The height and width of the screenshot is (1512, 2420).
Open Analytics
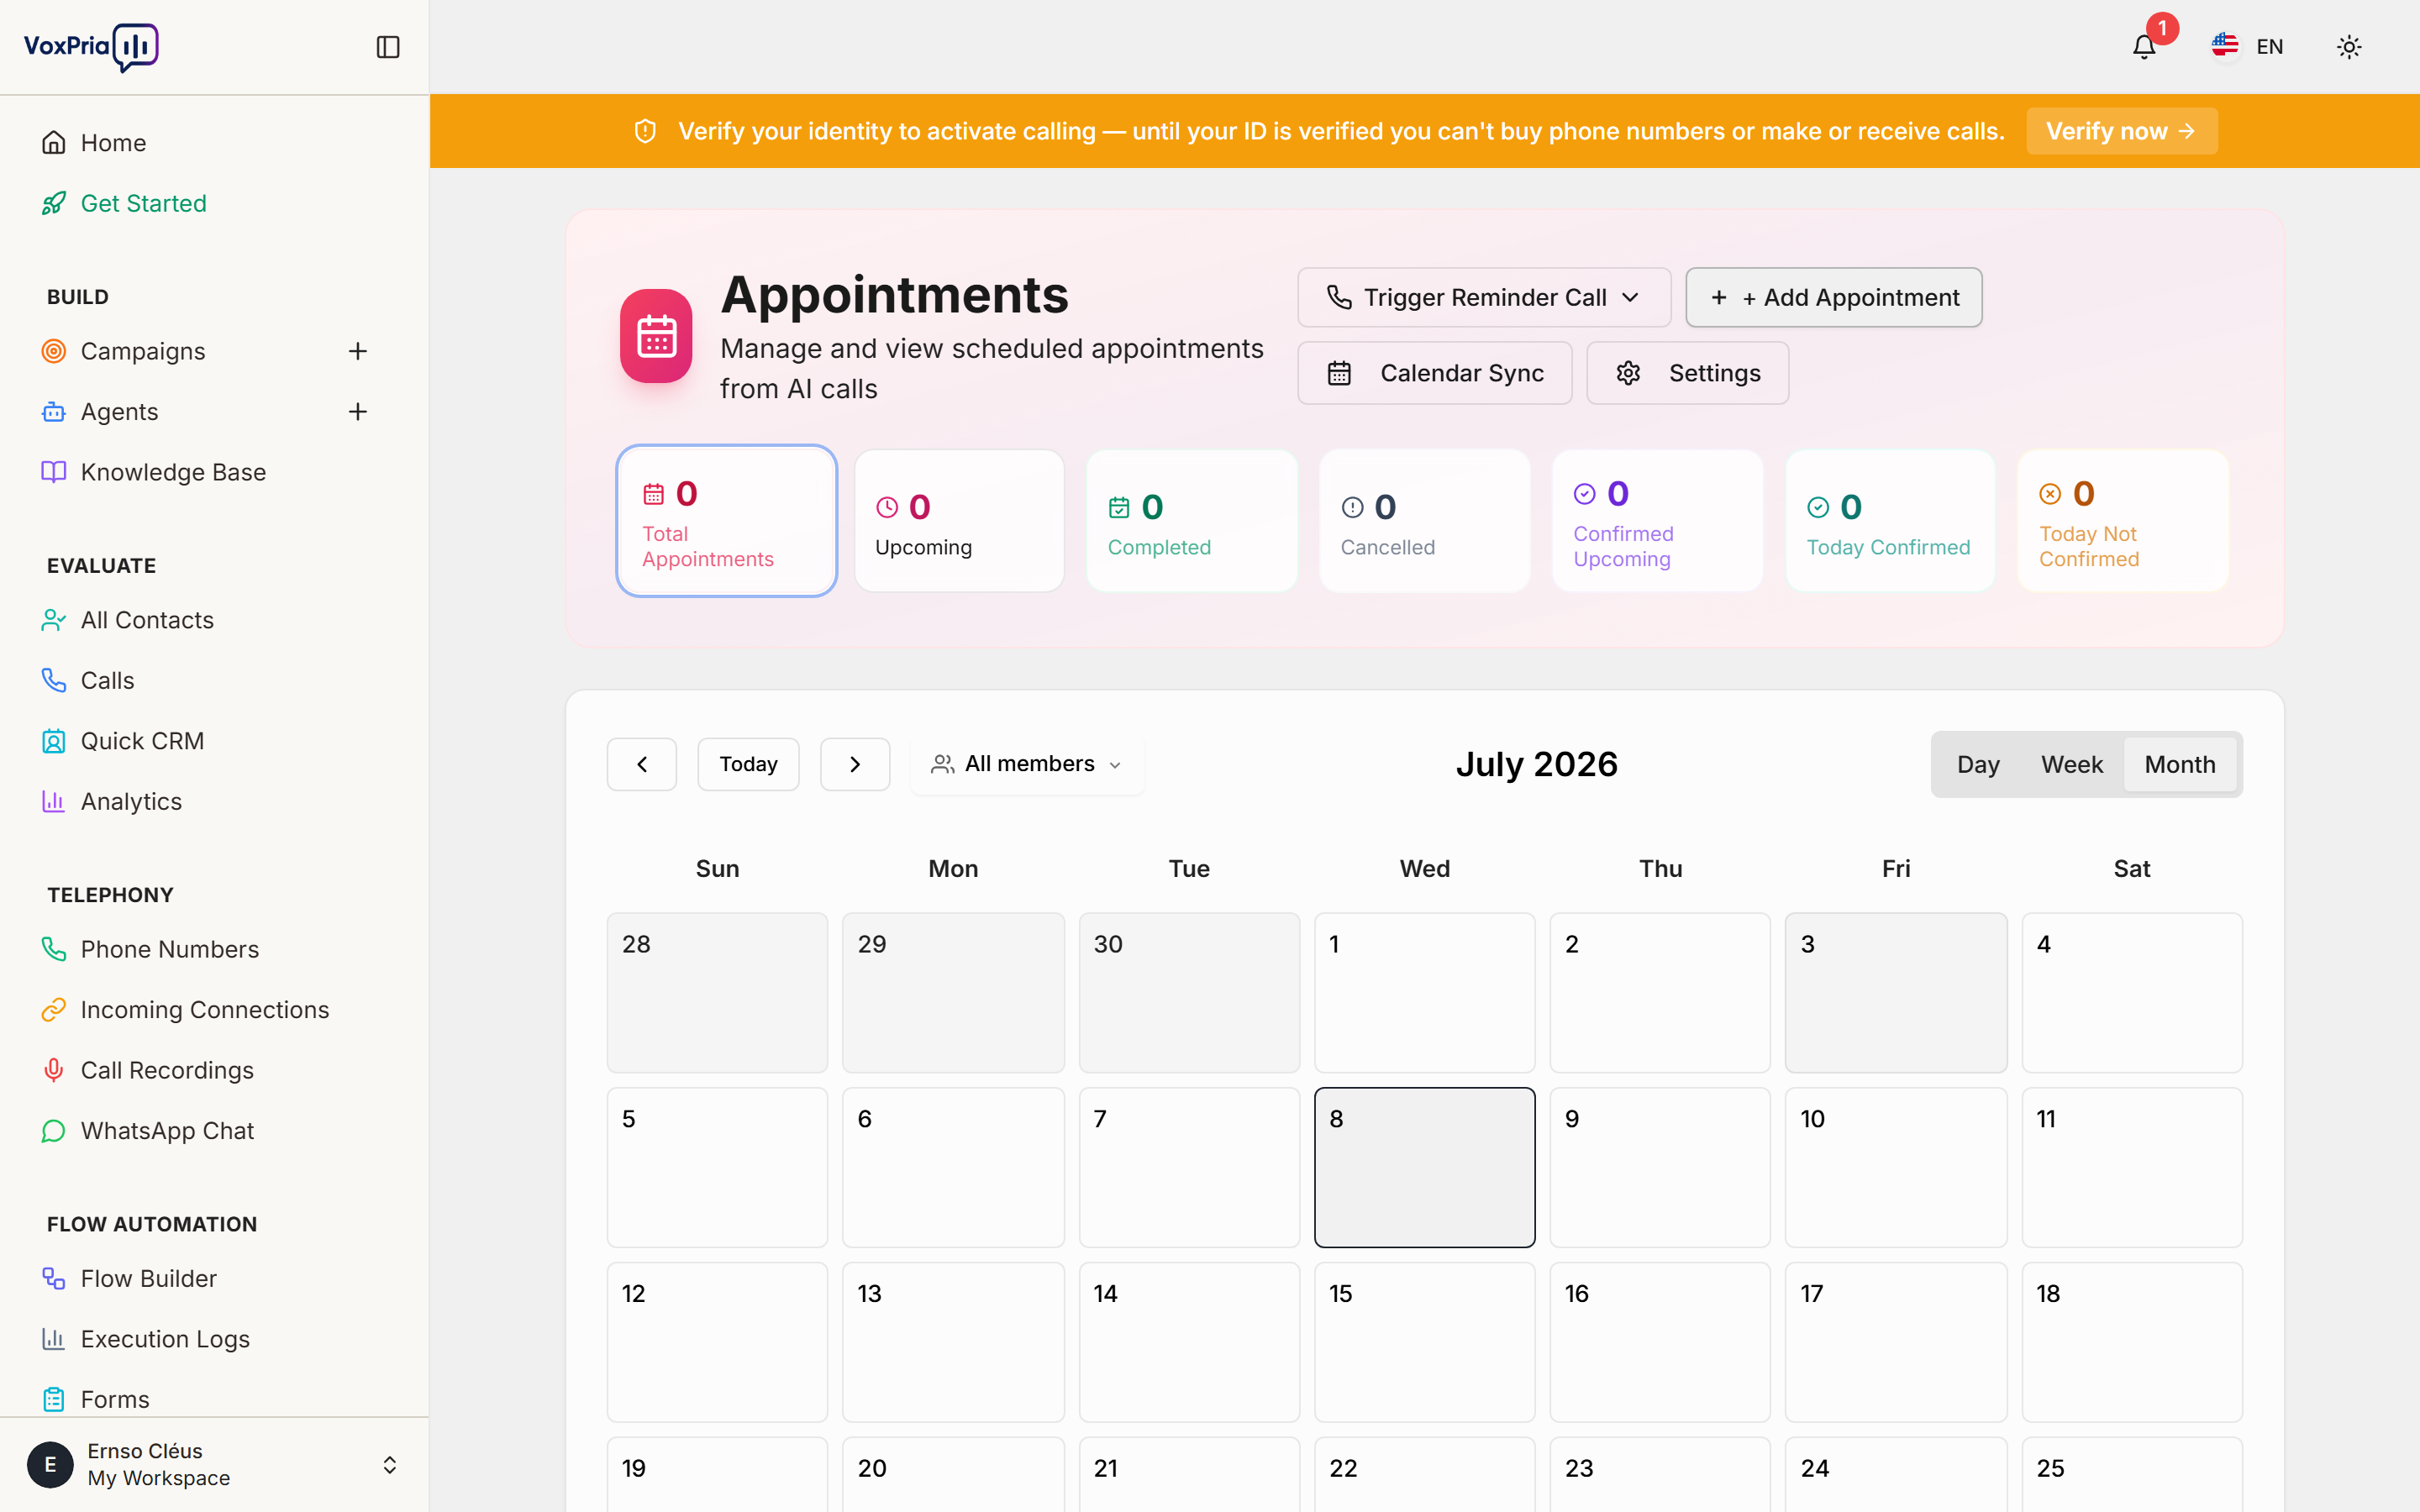[x=213, y=801]
